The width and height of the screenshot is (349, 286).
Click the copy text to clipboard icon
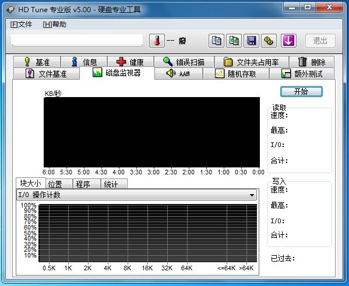(216, 41)
